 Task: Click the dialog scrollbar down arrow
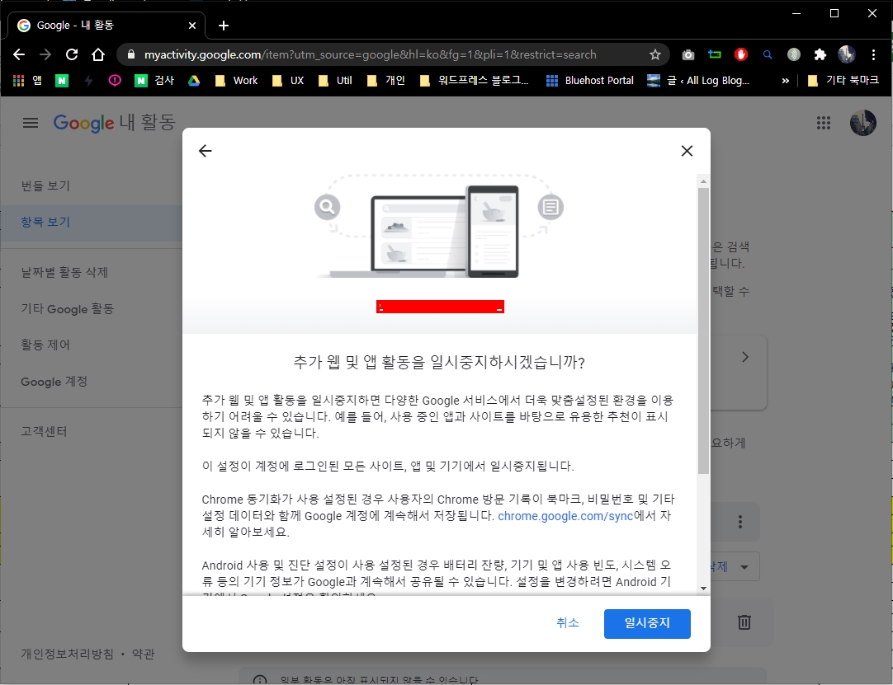(x=703, y=589)
